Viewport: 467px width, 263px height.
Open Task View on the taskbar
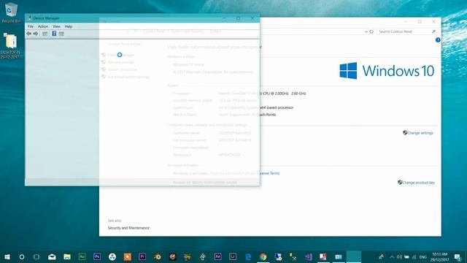tap(36, 256)
